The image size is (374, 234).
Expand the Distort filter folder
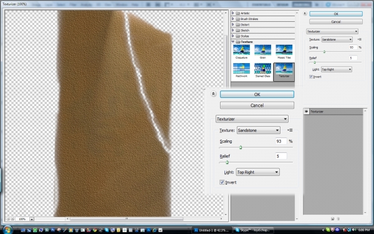pyautogui.click(x=233, y=24)
